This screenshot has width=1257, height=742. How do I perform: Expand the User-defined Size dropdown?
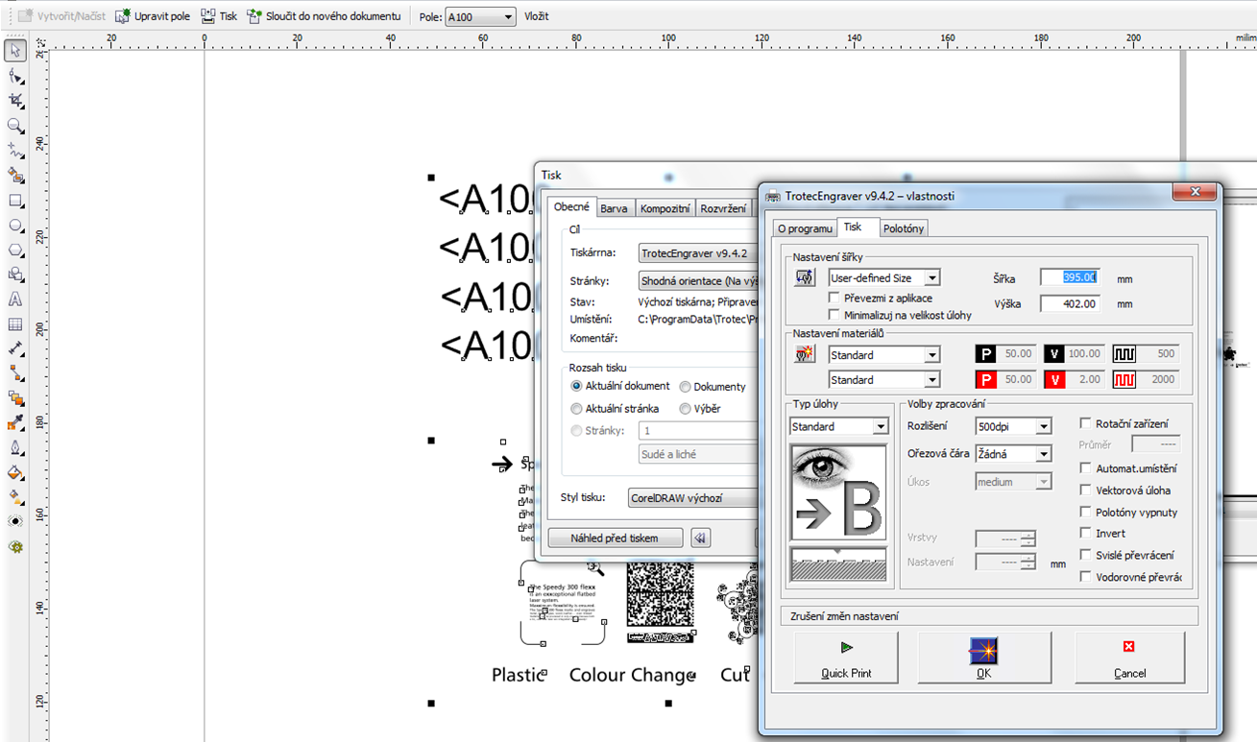point(931,278)
